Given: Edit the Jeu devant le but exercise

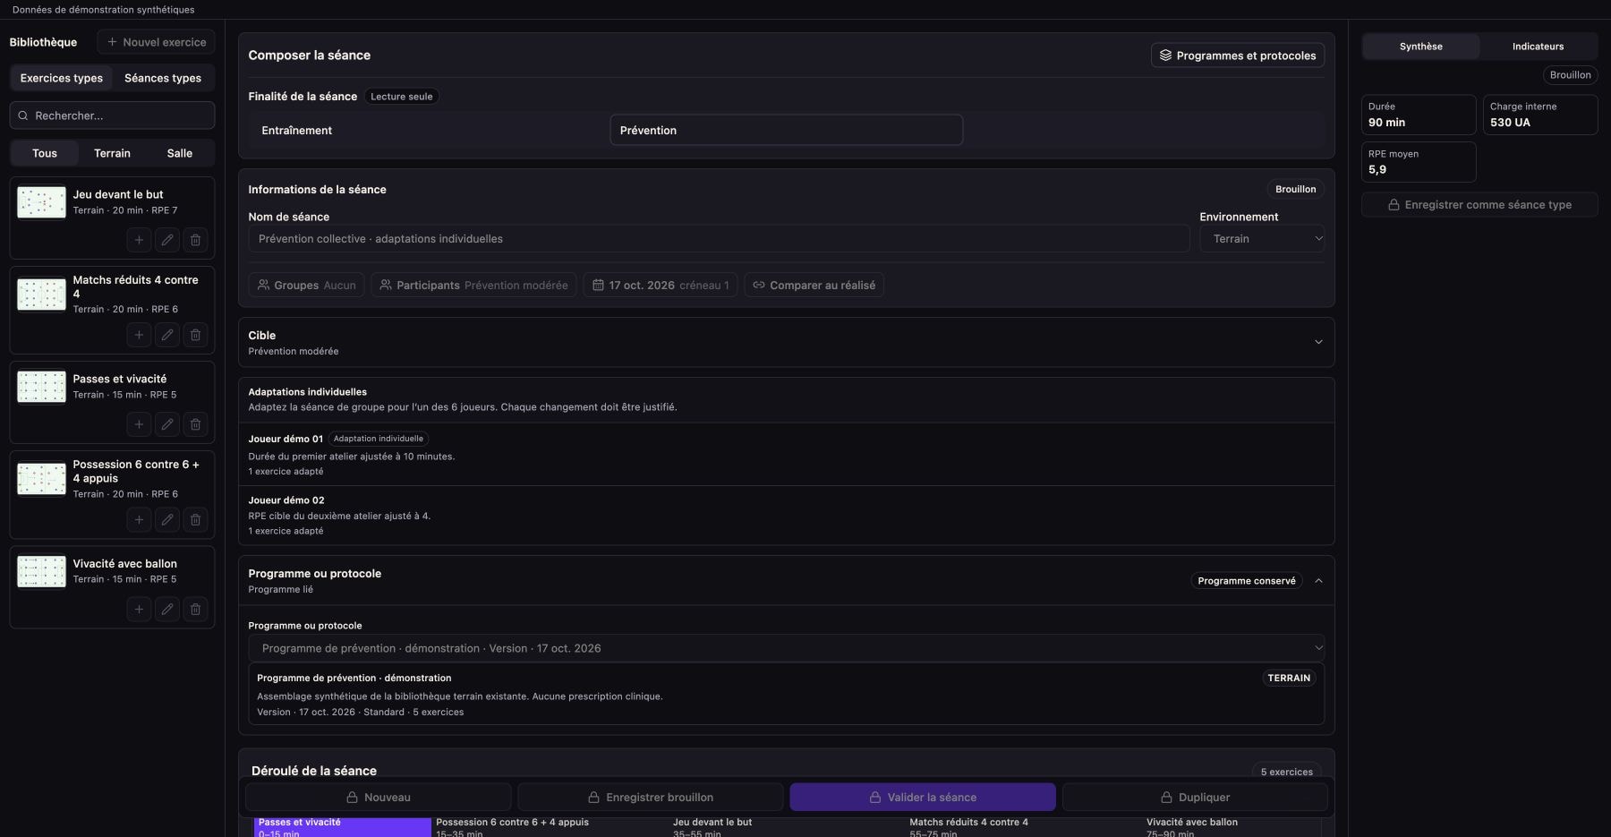Looking at the screenshot, I should 167,240.
